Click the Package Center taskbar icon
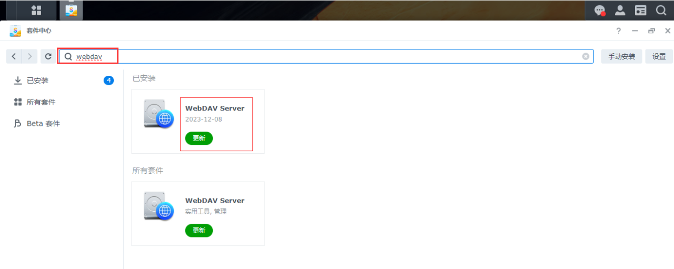674x269 pixels. click(71, 10)
